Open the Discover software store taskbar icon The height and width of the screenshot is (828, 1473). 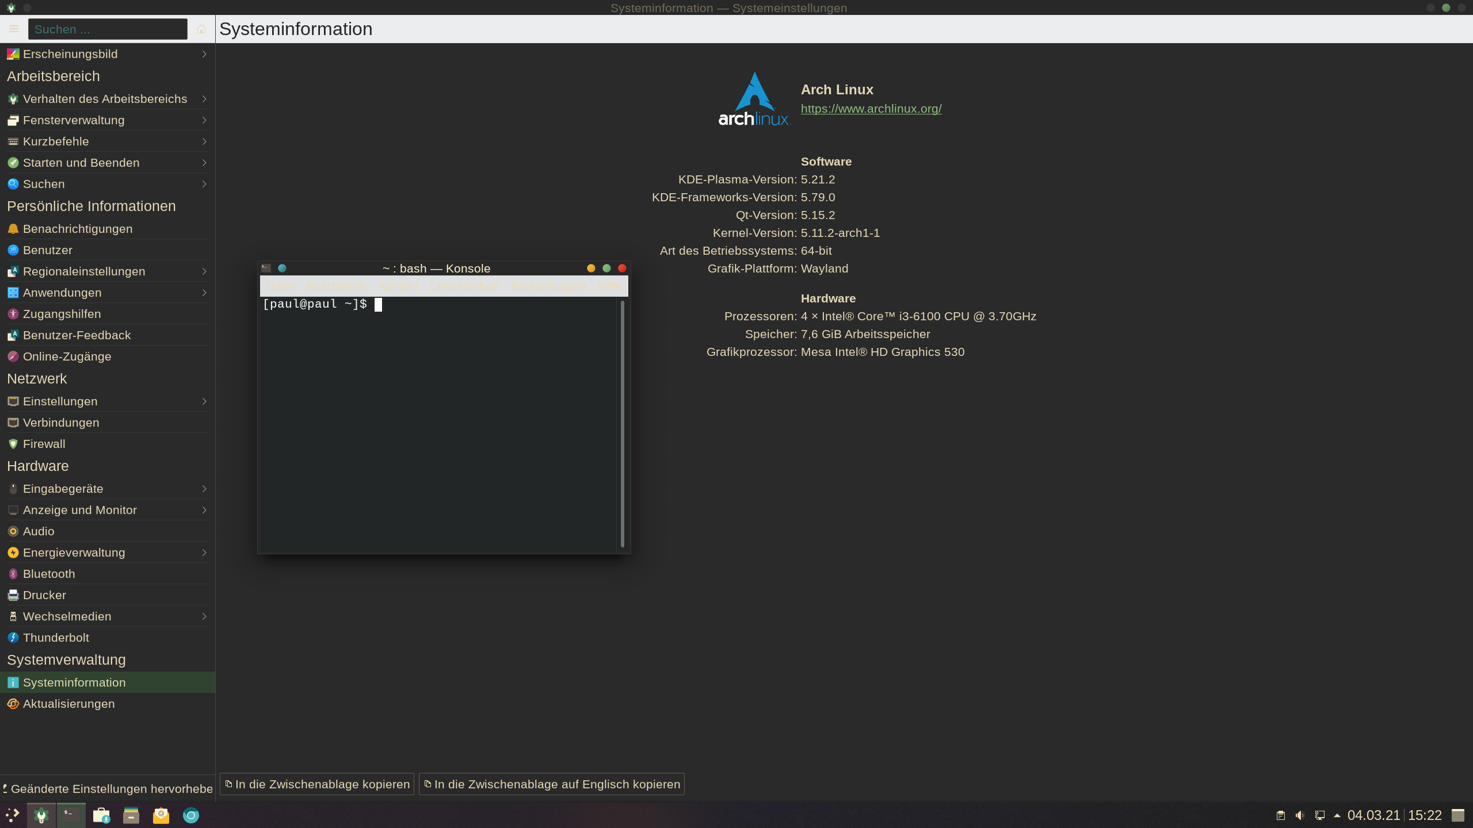tap(101, 815)
